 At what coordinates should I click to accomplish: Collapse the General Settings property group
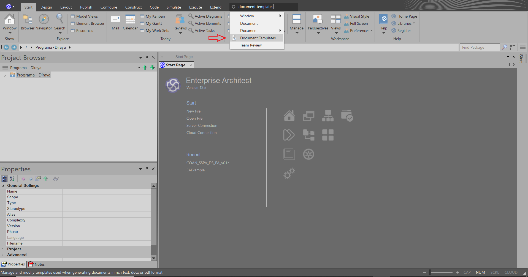(x=3, y=186)
